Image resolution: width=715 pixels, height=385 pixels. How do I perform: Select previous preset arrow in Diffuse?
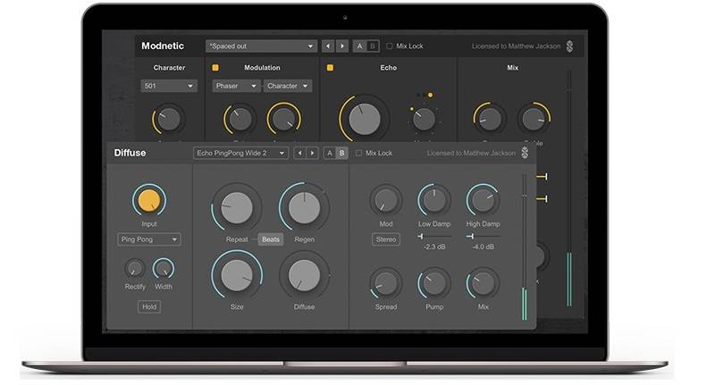tap(299, 154)
